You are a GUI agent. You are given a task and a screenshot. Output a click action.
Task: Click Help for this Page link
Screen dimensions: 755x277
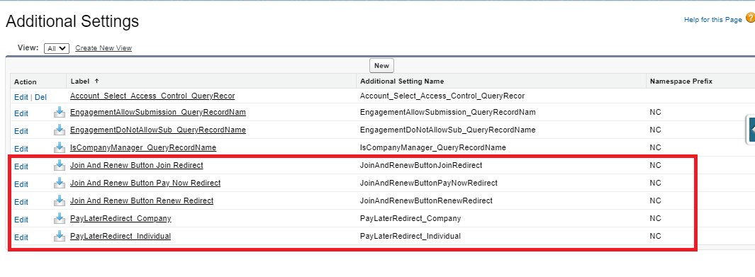[x=713, y=20]
